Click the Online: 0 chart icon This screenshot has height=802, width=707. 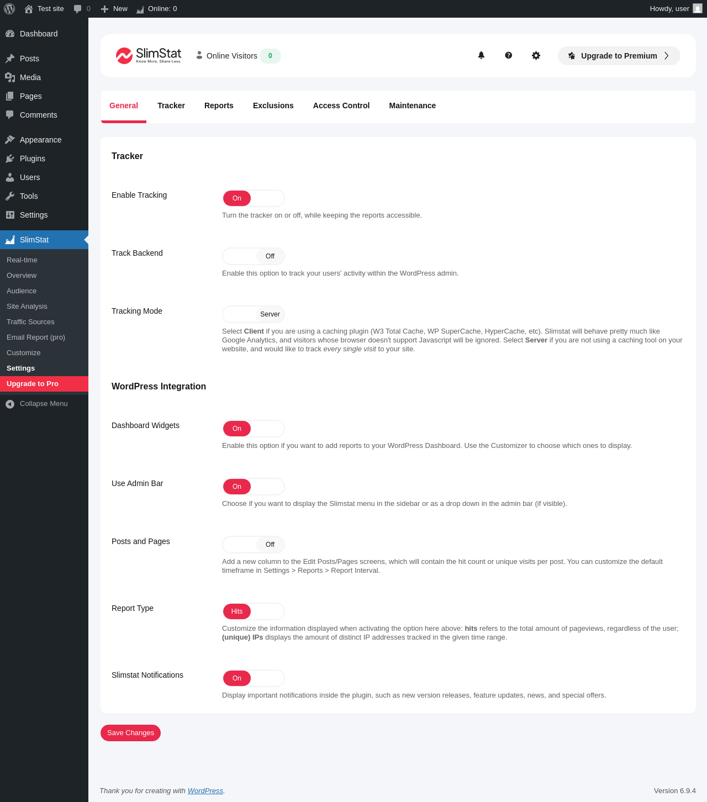click(x=140, y=9)
